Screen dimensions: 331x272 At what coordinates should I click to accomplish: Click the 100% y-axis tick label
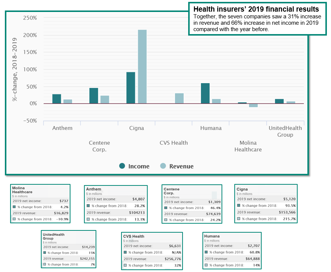pos(30,69)
